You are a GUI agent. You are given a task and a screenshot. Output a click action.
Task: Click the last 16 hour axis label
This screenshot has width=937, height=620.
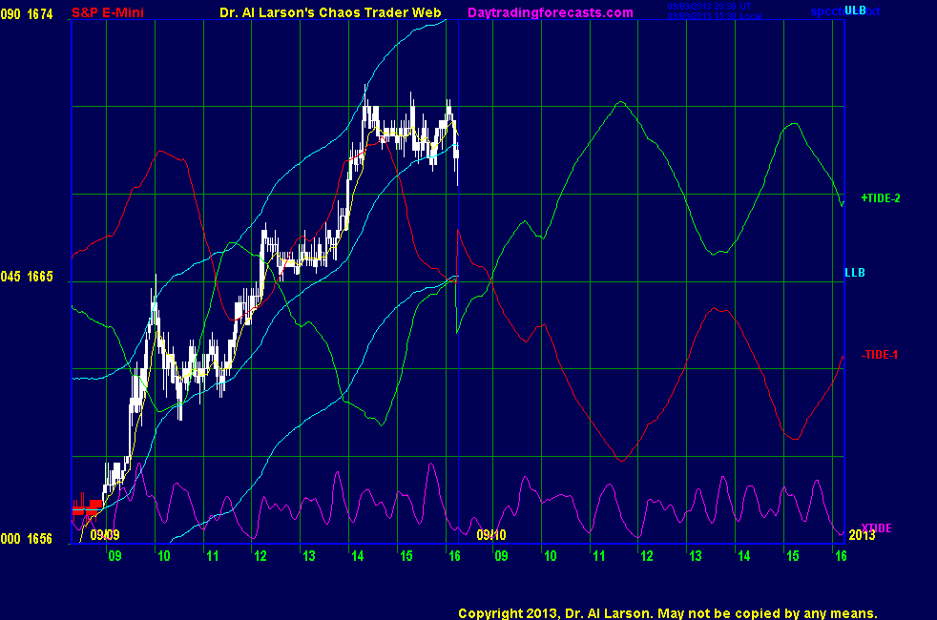click(x=841, y=556)
